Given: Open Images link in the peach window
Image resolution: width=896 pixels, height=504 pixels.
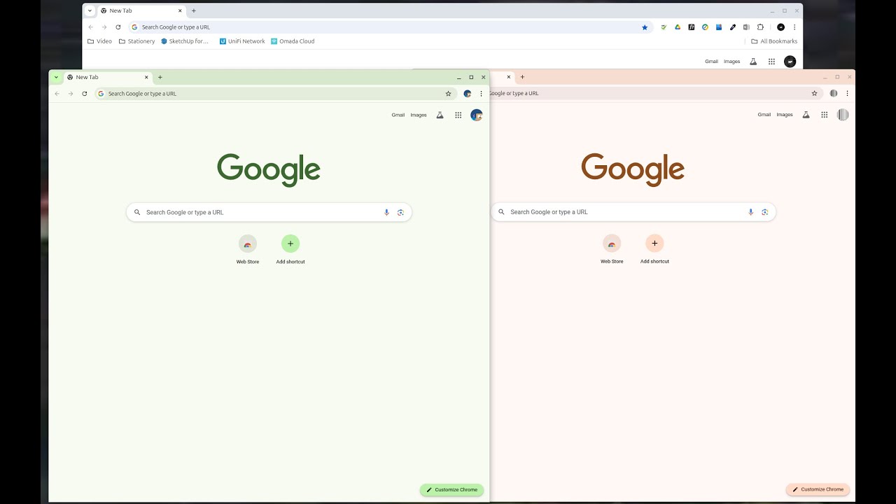Looking at the screenshot, I should pyautogui.click(x=785, y=115).
